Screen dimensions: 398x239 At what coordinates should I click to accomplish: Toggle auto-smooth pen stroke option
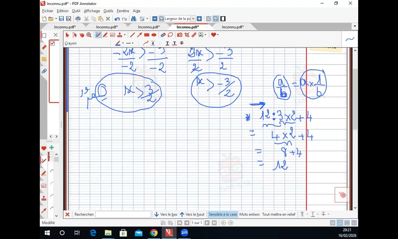click(146, 43)
